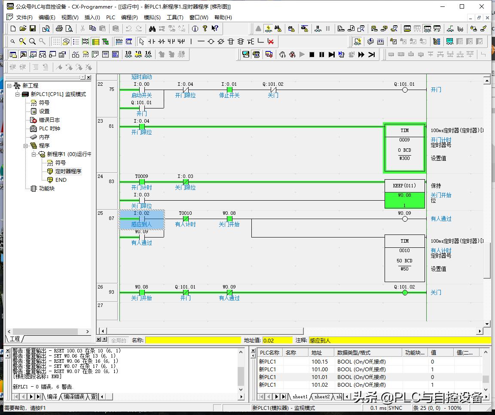495x415 pixels.
Task: Transfer program to PLC icon
Action: click(341, 29)
